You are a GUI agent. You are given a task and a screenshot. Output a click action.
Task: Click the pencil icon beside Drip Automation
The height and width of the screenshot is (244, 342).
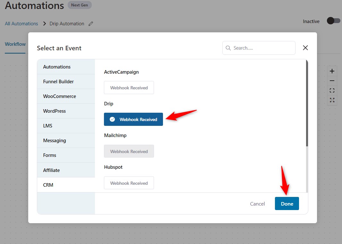coord(91,24)
